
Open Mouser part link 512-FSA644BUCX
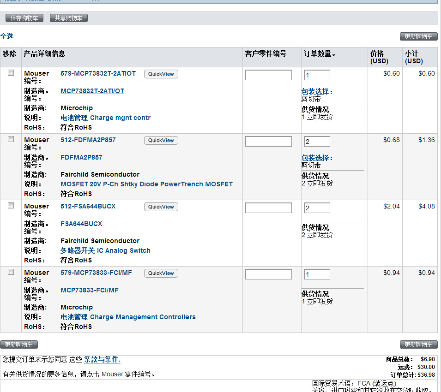(88, 206)
